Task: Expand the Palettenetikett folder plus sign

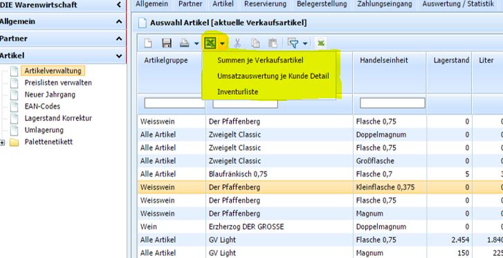Action: tap(2, 142)
